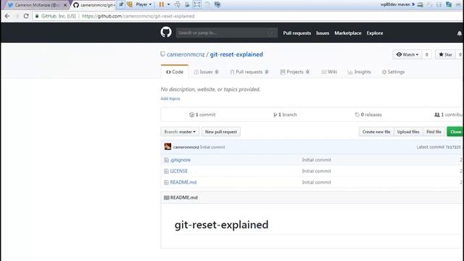The image size is (464, 261).
Task: Click the git-reset-explained repository link
Action: click(x=236, y=54)
